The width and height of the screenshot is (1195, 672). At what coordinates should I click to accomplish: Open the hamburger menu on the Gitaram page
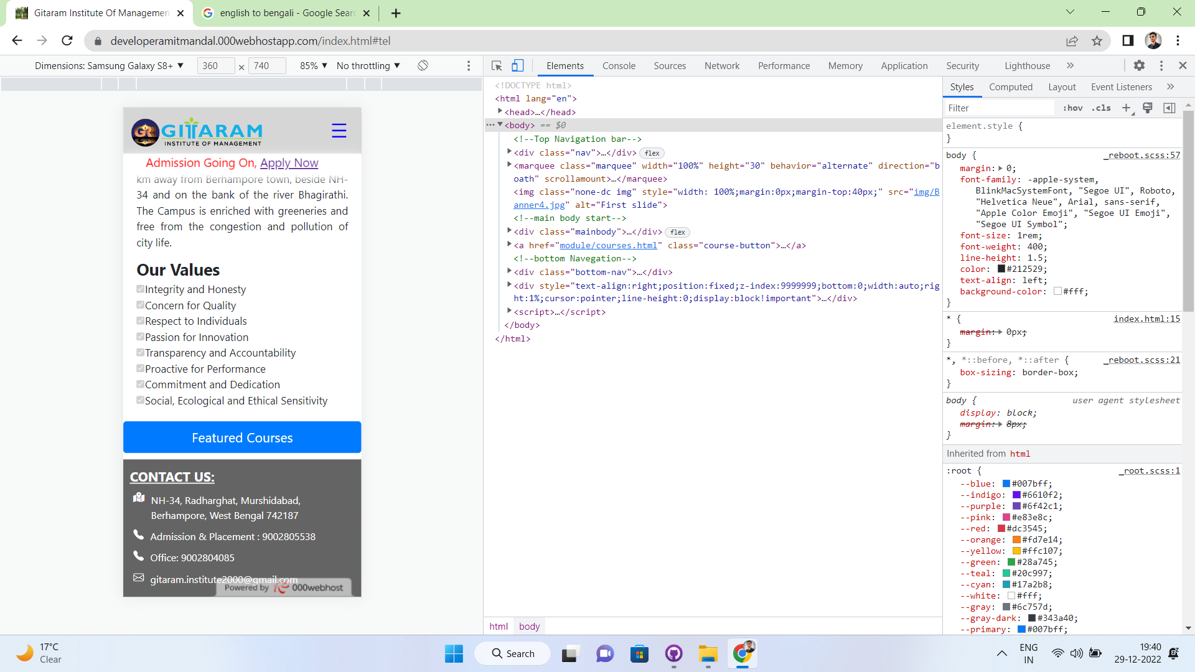click(x=339, y=131)
